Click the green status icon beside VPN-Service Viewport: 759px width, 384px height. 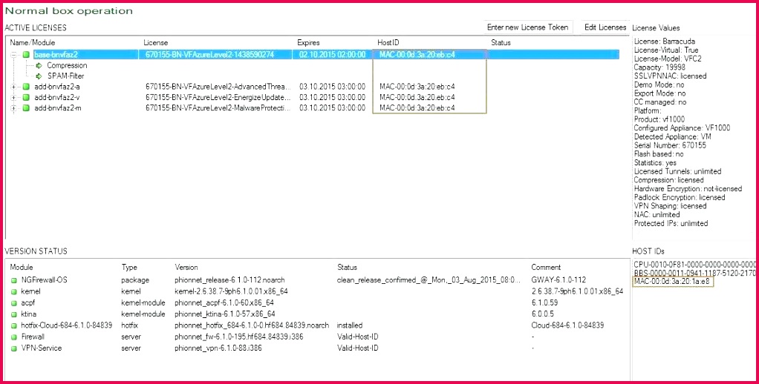13,348
